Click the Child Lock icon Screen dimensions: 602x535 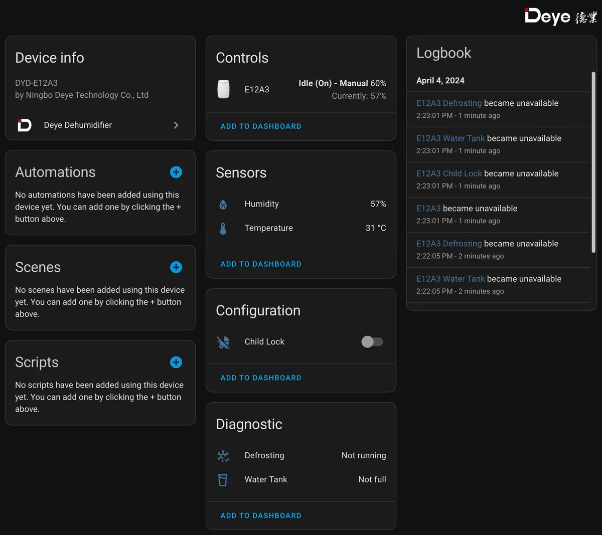coord(223,342)
